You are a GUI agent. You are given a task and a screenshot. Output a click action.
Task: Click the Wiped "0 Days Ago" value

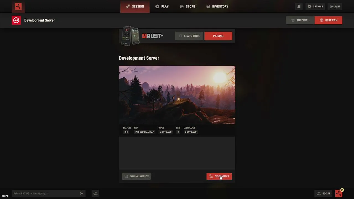166,132
